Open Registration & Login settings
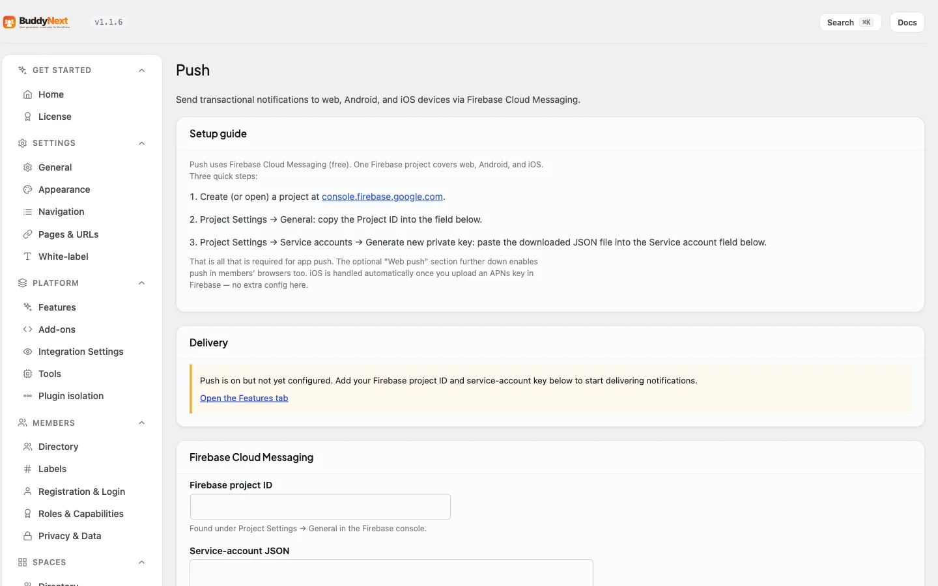938x586 pixels. 82,492
